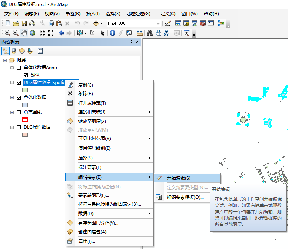288x249 pixels.
Task: Collapse the 图层 data frame tree
Action: (x=5, y=60)
